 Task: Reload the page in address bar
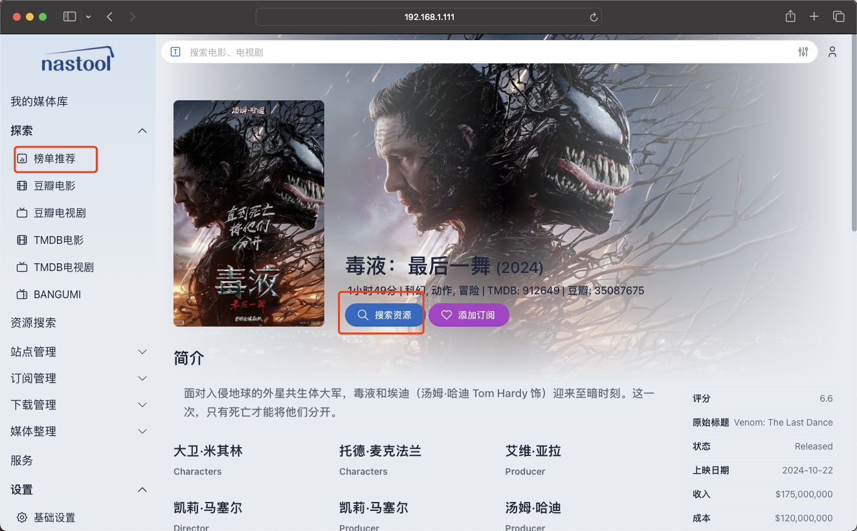click(593, 17)
